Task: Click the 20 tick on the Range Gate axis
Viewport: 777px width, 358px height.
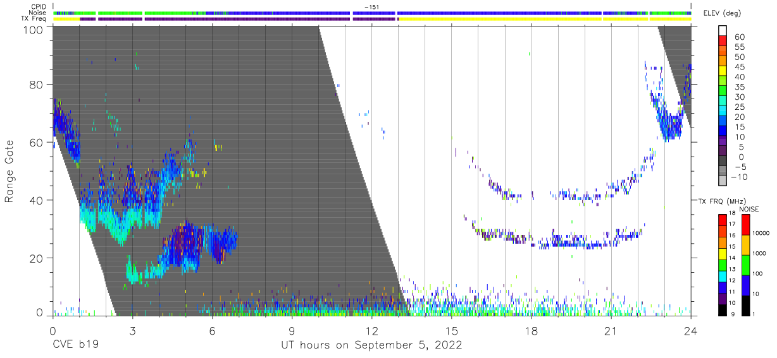Action: pyautogui.click(x=36, y=258)
